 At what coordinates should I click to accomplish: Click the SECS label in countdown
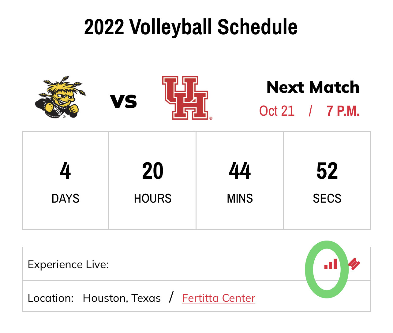[327, 198]
